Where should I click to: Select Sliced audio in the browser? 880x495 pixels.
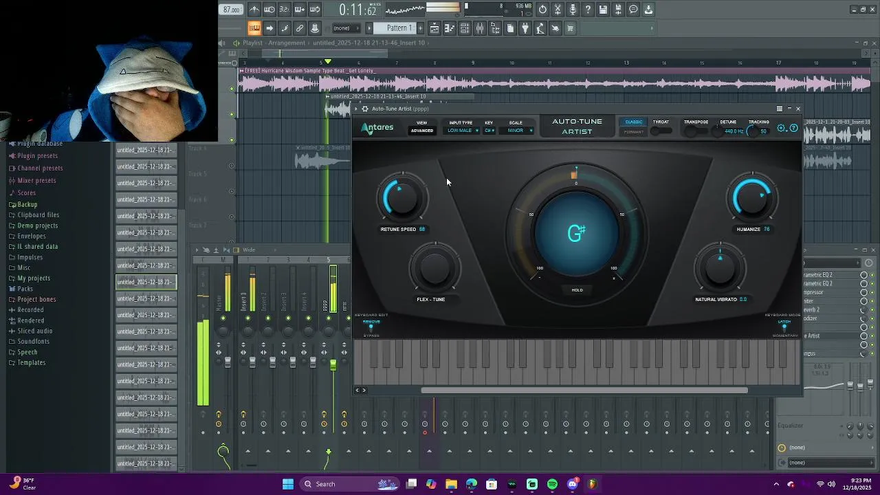tap(34, 331)
